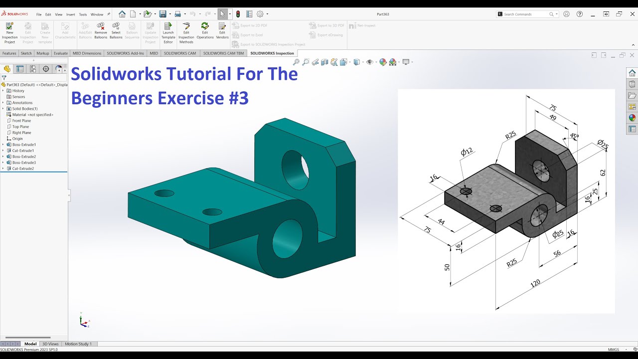Select Front Plane in tree
The image size is (638, 359).
coord(21,121)
